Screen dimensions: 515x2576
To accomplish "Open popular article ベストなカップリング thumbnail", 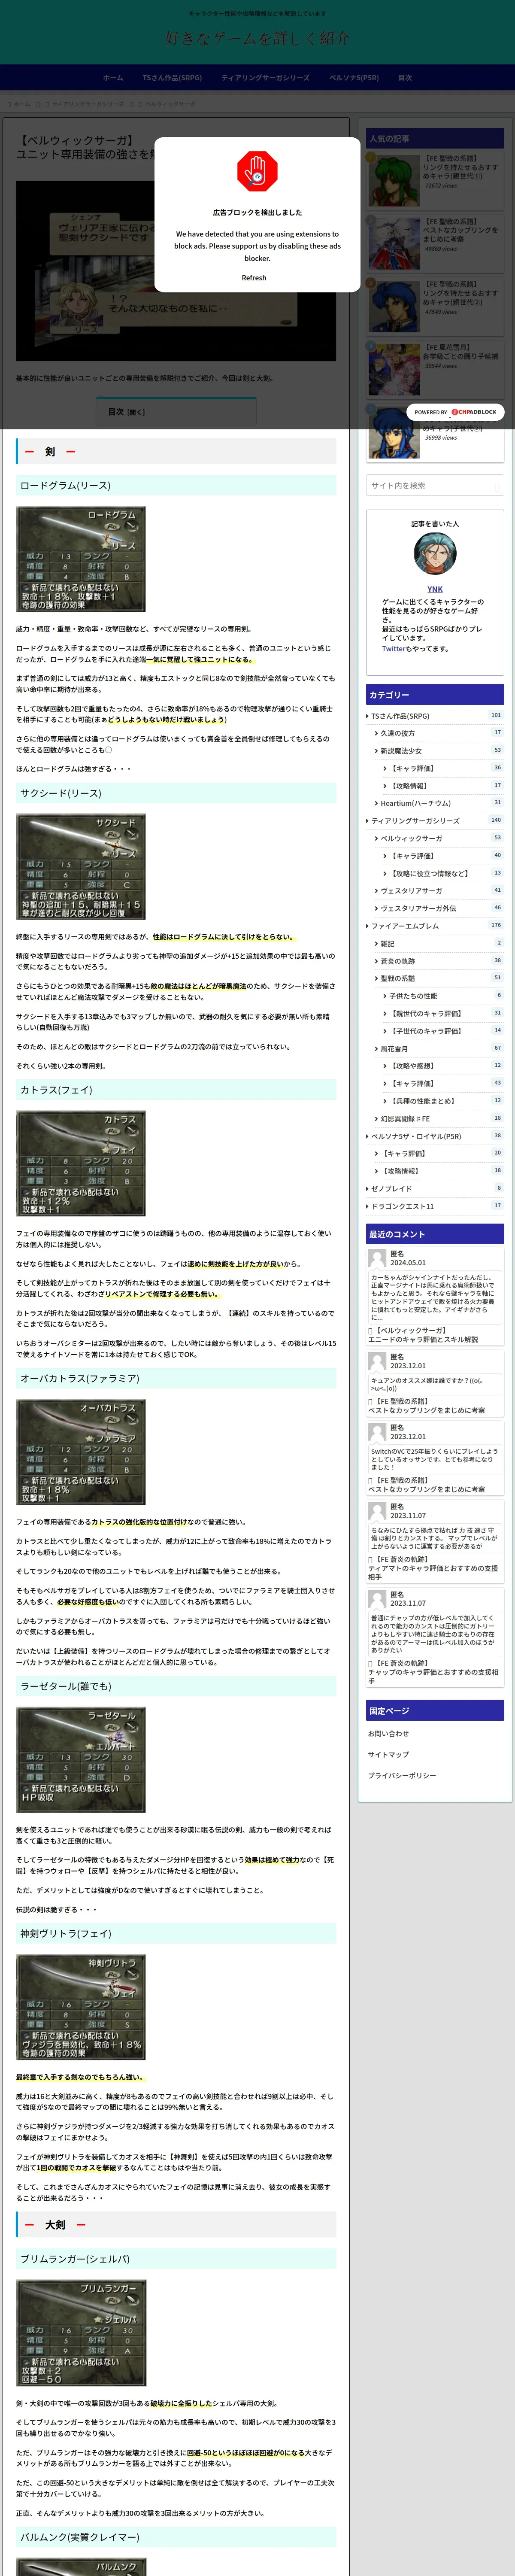I will (394, 243).
